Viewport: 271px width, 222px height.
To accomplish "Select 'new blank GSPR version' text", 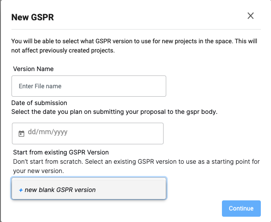I will click(x=60, y=190).
